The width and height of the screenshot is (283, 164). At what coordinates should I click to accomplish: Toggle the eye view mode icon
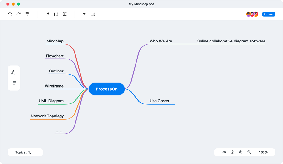tap(224, 152)
